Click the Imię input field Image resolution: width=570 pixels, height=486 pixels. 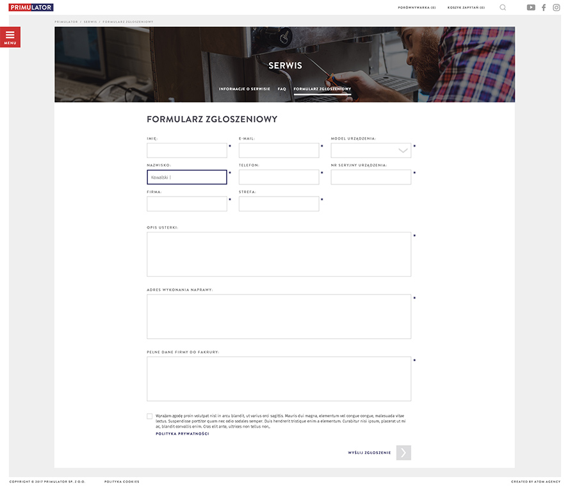coord(186,150)
